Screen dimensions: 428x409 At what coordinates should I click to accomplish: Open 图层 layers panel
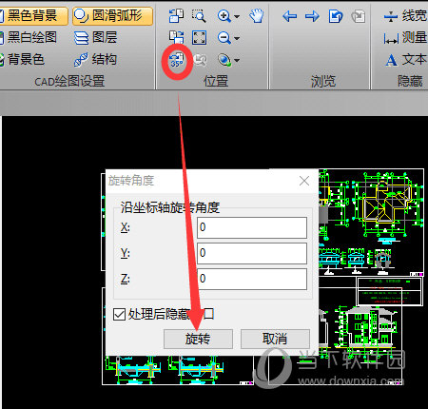[95, 37]
